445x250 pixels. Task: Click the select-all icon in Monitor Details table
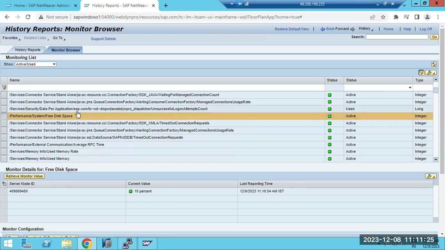pos(4,184)
